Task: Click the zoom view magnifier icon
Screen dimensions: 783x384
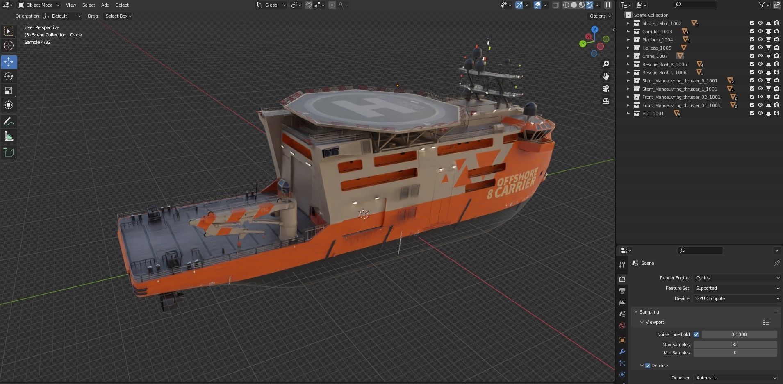Action: pos(606,64)
